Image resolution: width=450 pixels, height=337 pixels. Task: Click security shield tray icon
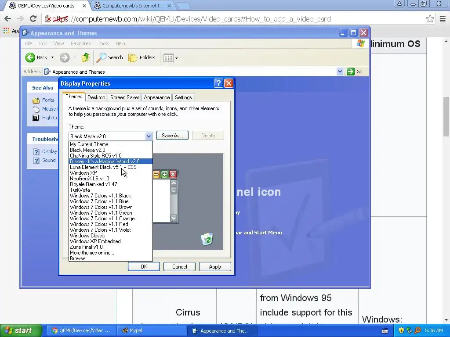pos(401,330)
